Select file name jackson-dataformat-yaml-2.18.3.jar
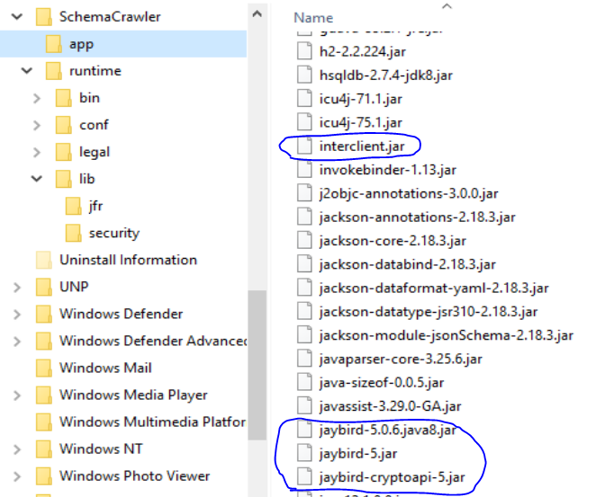The image size is (605, 497). [x=434, y=288]
